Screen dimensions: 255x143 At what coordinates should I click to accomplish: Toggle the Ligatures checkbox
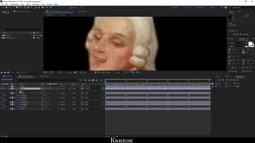pos(230,71)
